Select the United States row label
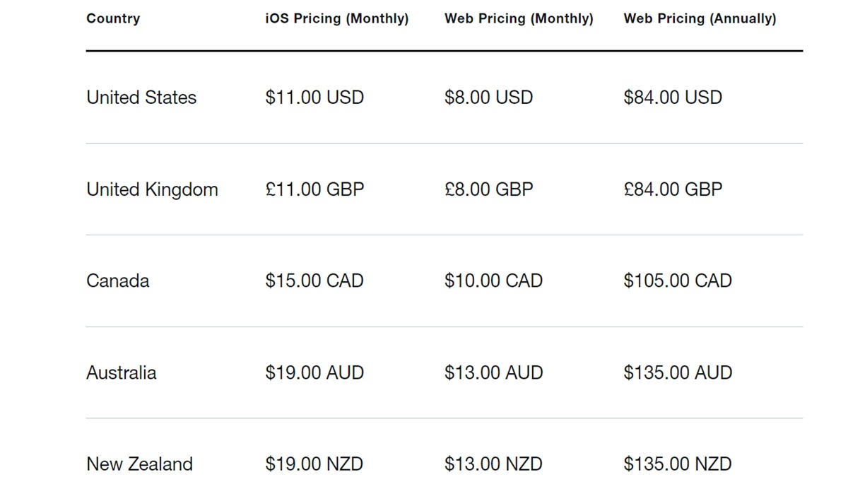848x477 pixels. tap(141, 98)
